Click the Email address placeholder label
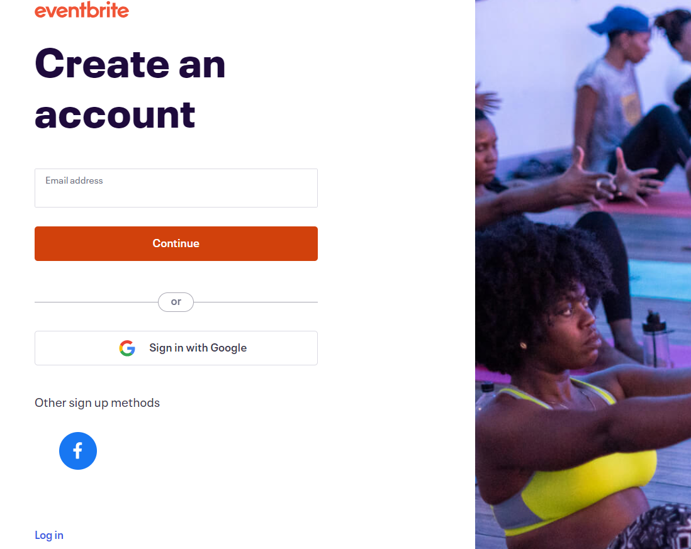Viewport: 691px width, 549px height. 74,180
